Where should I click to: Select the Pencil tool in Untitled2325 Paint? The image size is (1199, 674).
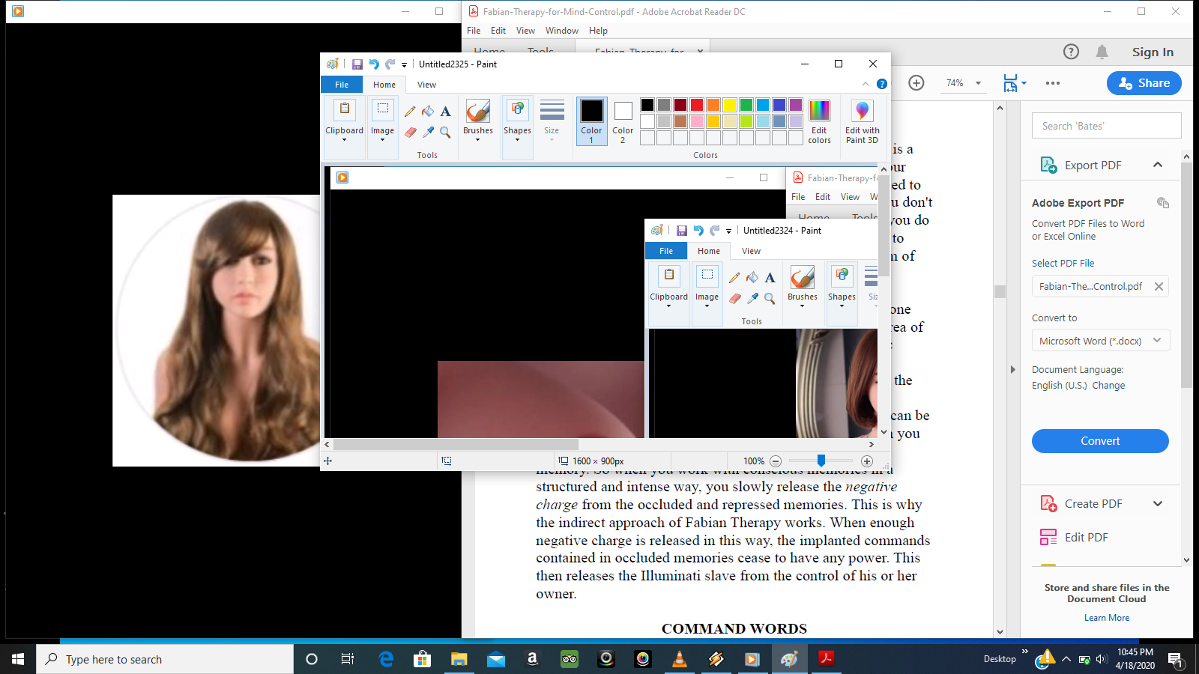[410, 112]
